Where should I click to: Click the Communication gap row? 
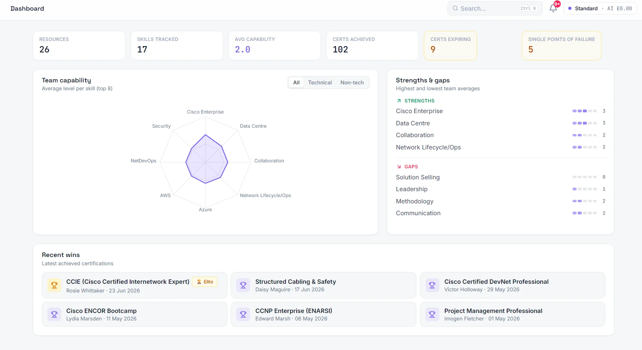(500, 213)
